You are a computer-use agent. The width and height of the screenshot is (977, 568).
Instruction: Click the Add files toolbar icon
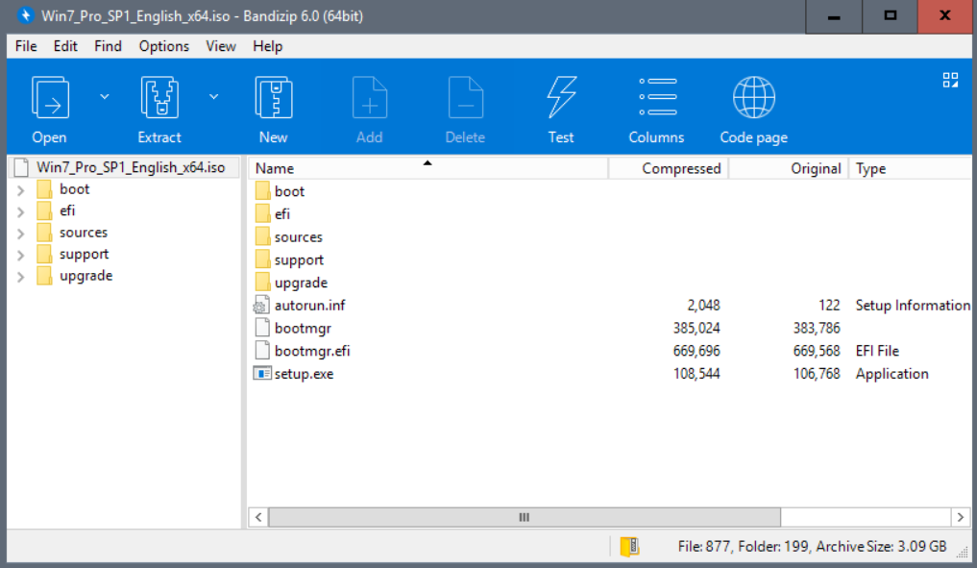[x=370, y=97]
